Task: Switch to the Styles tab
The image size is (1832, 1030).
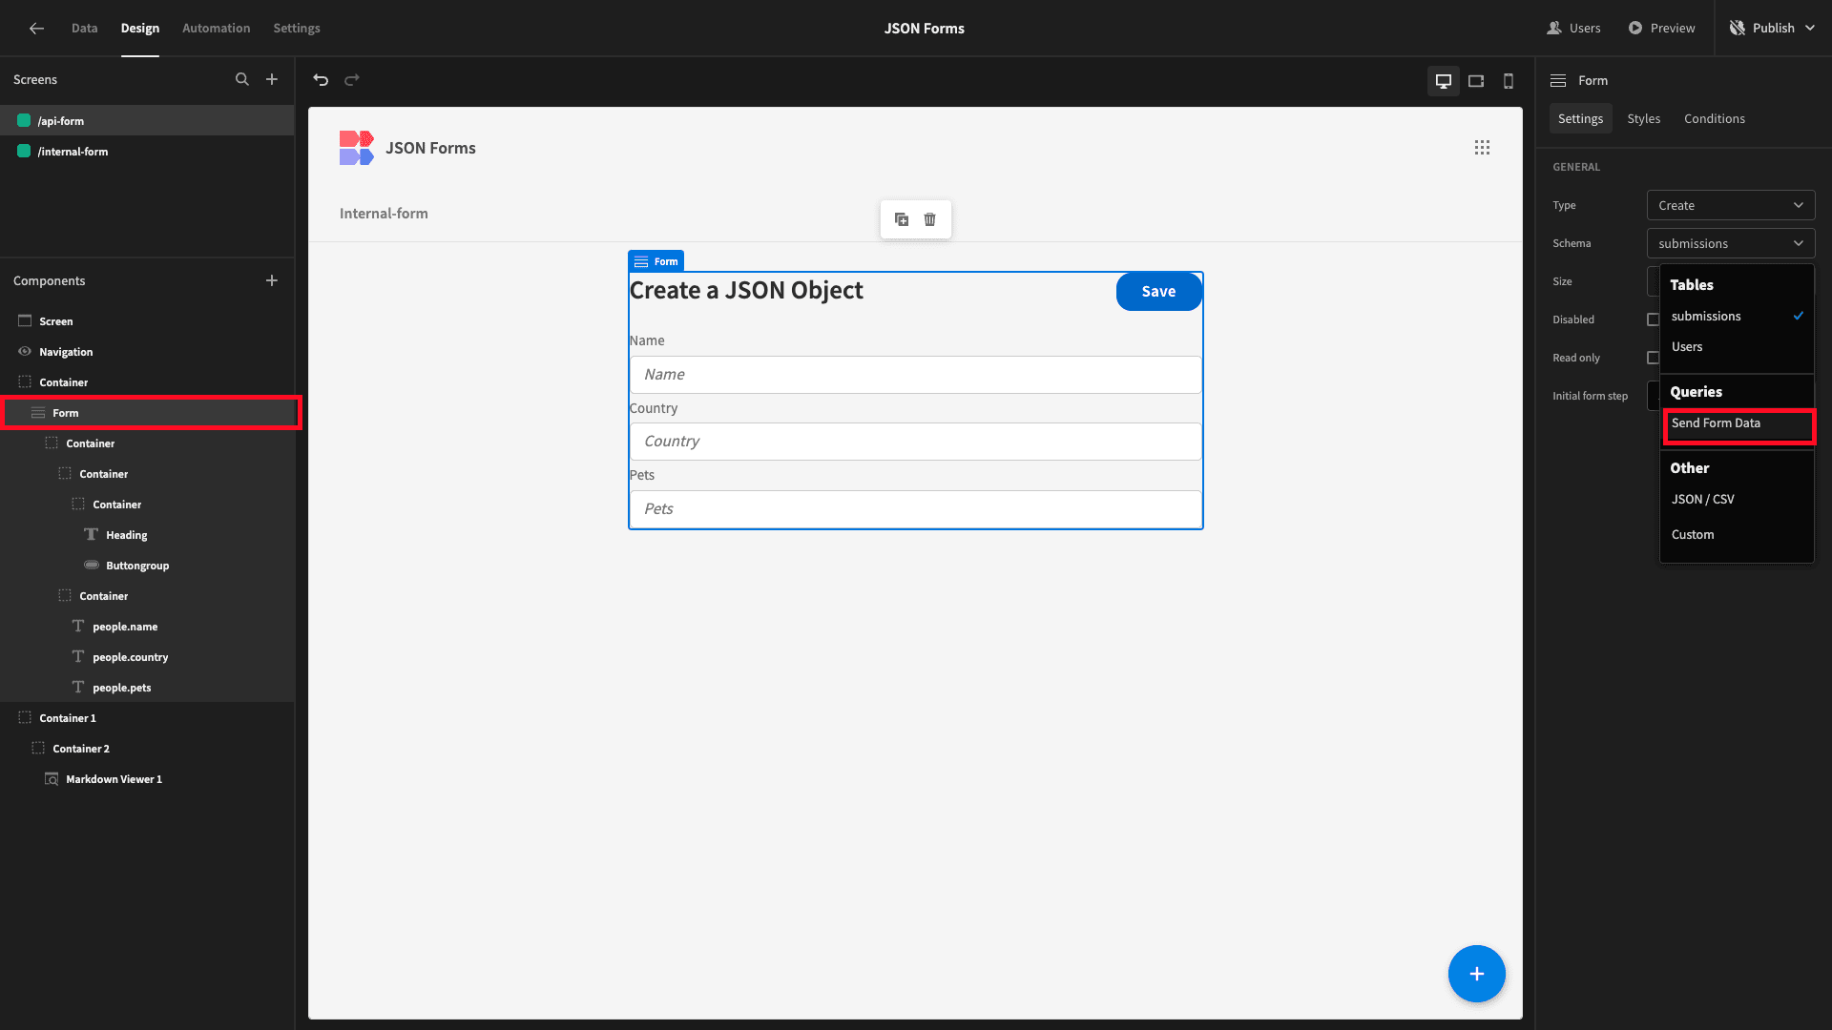Action: (1643, 118)
